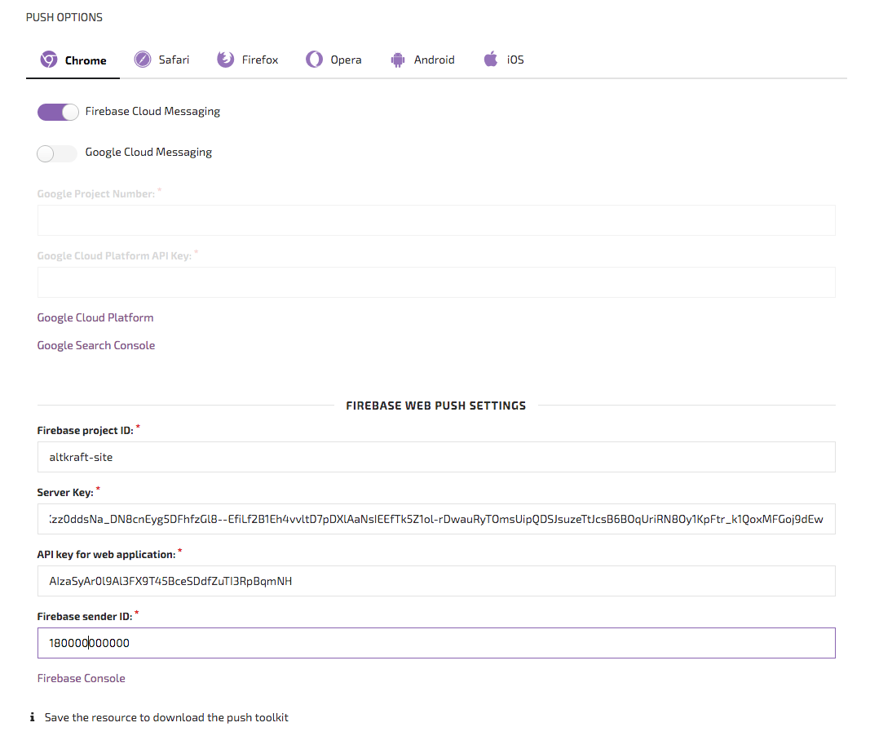
Task: Click the 'Server Key:' label
Action: pos(65,492)
